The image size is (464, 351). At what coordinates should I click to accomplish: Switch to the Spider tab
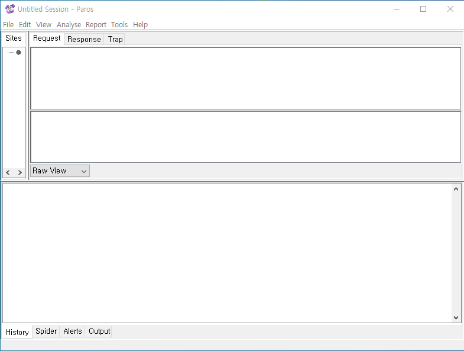[46, 331]
